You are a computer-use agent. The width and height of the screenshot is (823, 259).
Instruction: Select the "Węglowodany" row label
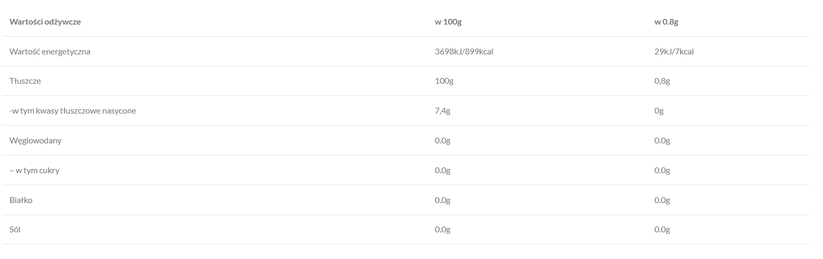pos(36,141)
